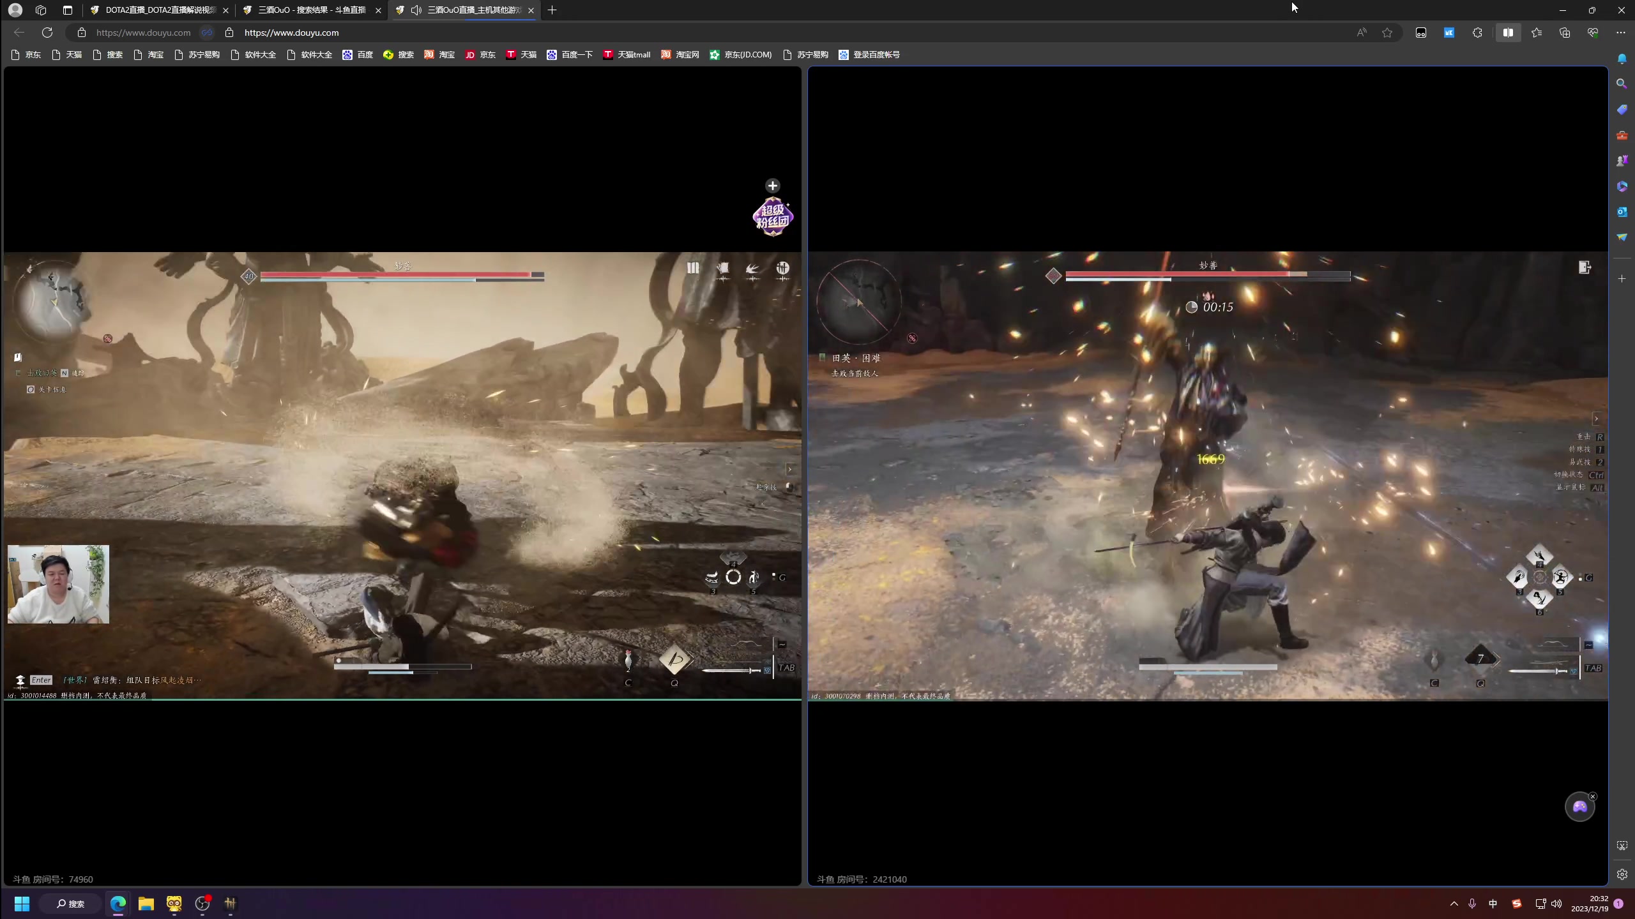Screen dimensions: 1635x919
Task: Open the blue MK extension icon
Action: coord(1449,33)
